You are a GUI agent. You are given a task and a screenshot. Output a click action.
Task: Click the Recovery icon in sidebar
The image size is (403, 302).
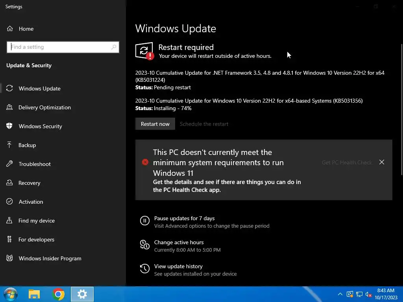[9, 183]
